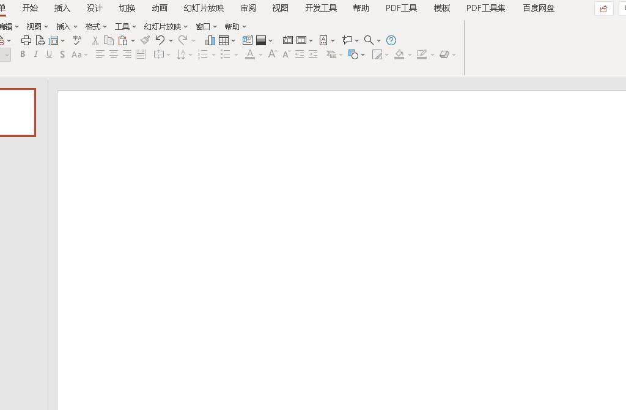Click the Print Preview icon

pyautogui.click(x=40, y=40)
